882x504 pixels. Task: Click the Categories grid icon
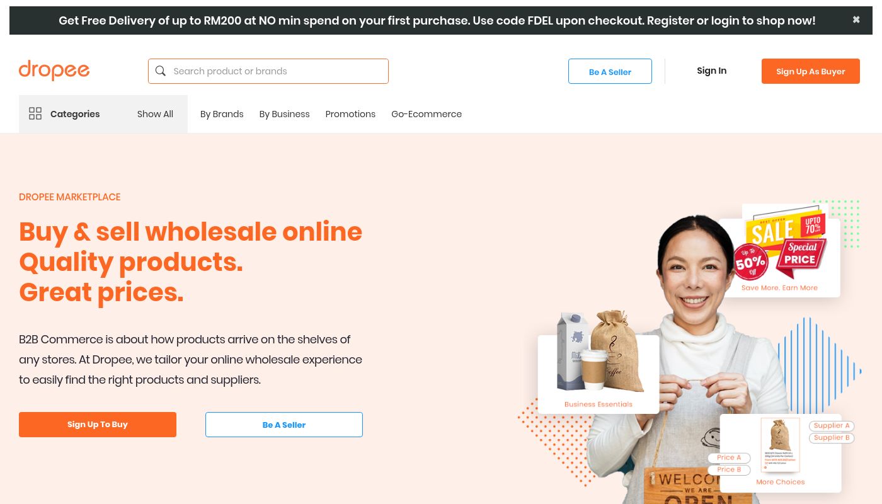tap(35, 114)
